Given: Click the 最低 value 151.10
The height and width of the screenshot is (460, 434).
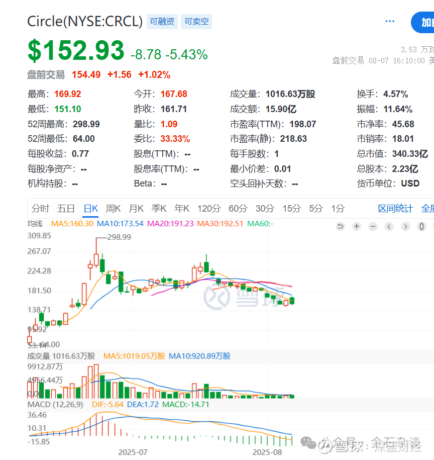Looking at the screenshot, I should click(68, 109).
